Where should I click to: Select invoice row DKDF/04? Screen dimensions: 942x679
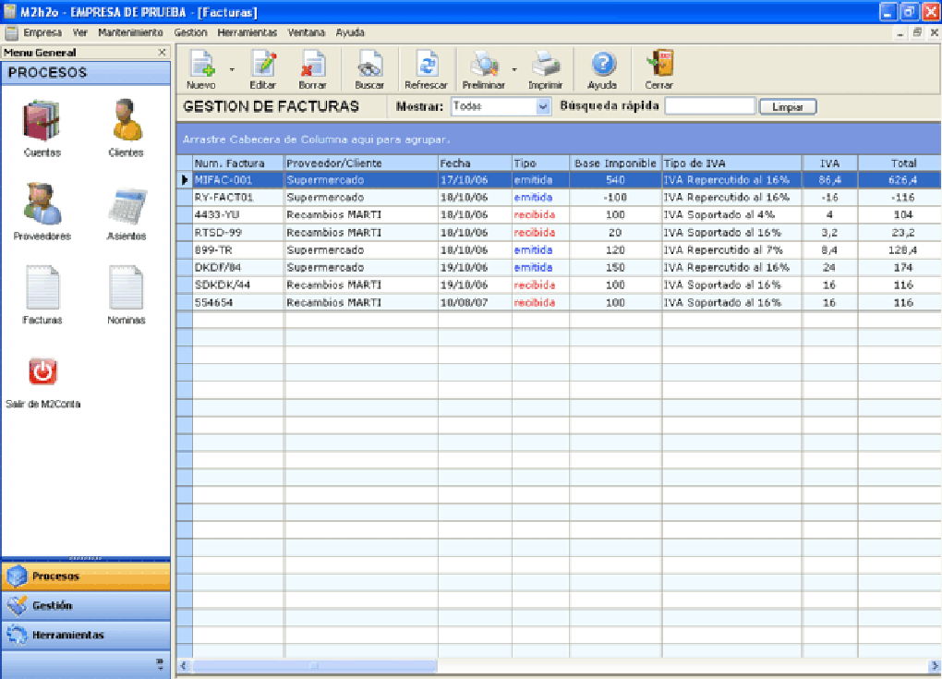pos(566,267)
